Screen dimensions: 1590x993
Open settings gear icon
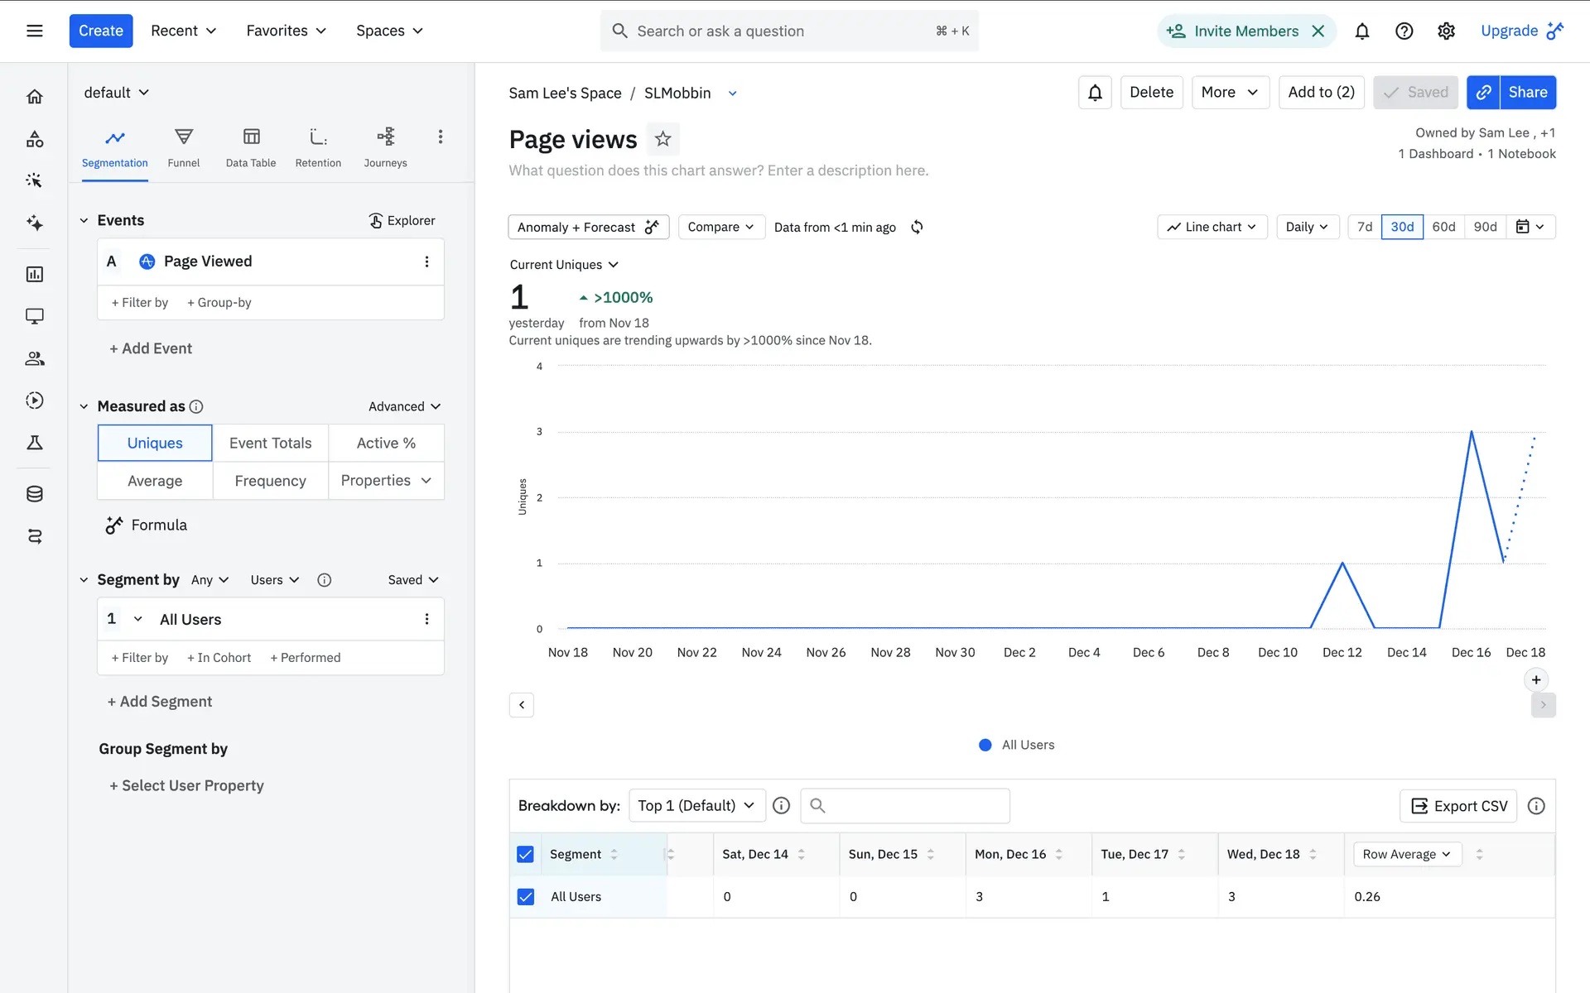pyautogui.click(x=1446, y=31)
